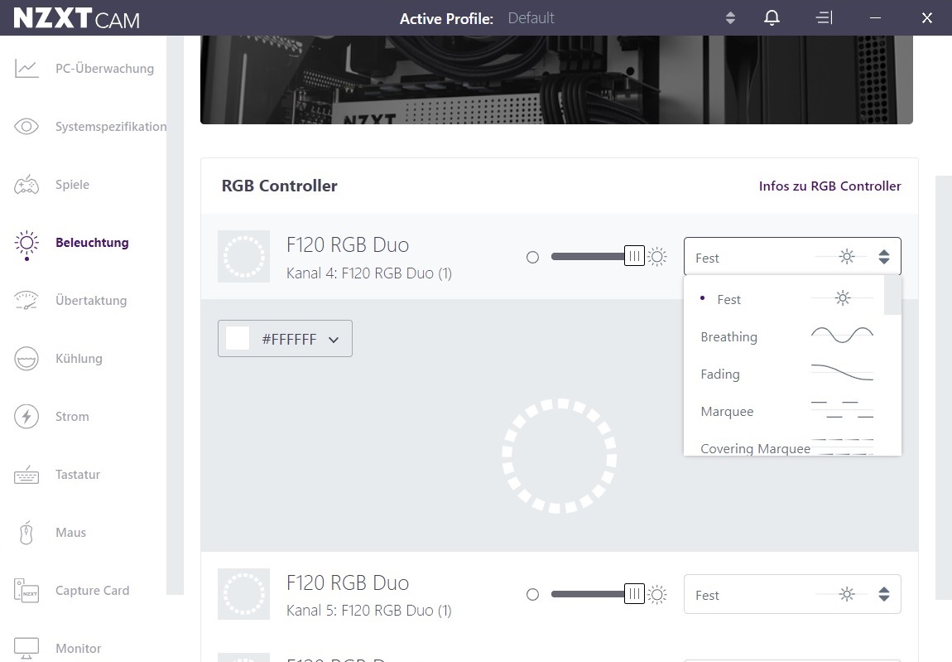Open Infos zu RGB Controller link
The image size is (952, 662).
coord(829,186)
